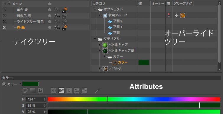Expand the ボトルキャップ material entry

coord(100,45)
